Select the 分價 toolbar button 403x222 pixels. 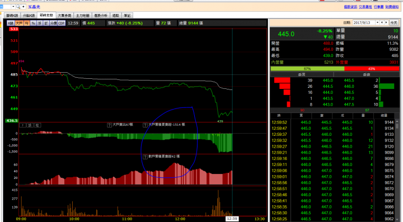[x=53, y=23]
